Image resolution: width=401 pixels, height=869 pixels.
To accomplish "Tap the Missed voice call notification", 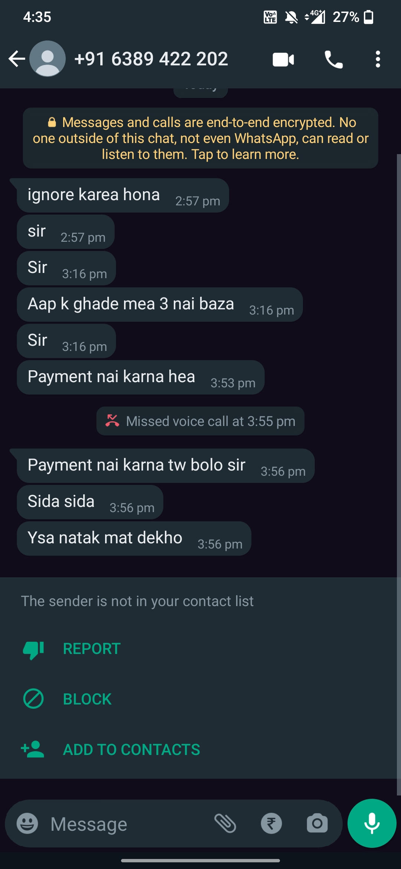I will [200, 421].
